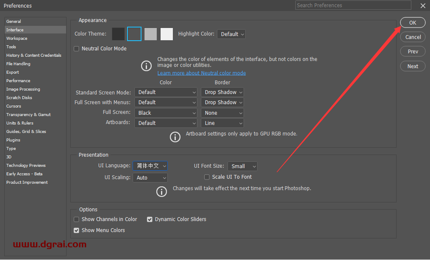
Task: Choose the medium light gray Color Theme
Action: coord(150,34)
